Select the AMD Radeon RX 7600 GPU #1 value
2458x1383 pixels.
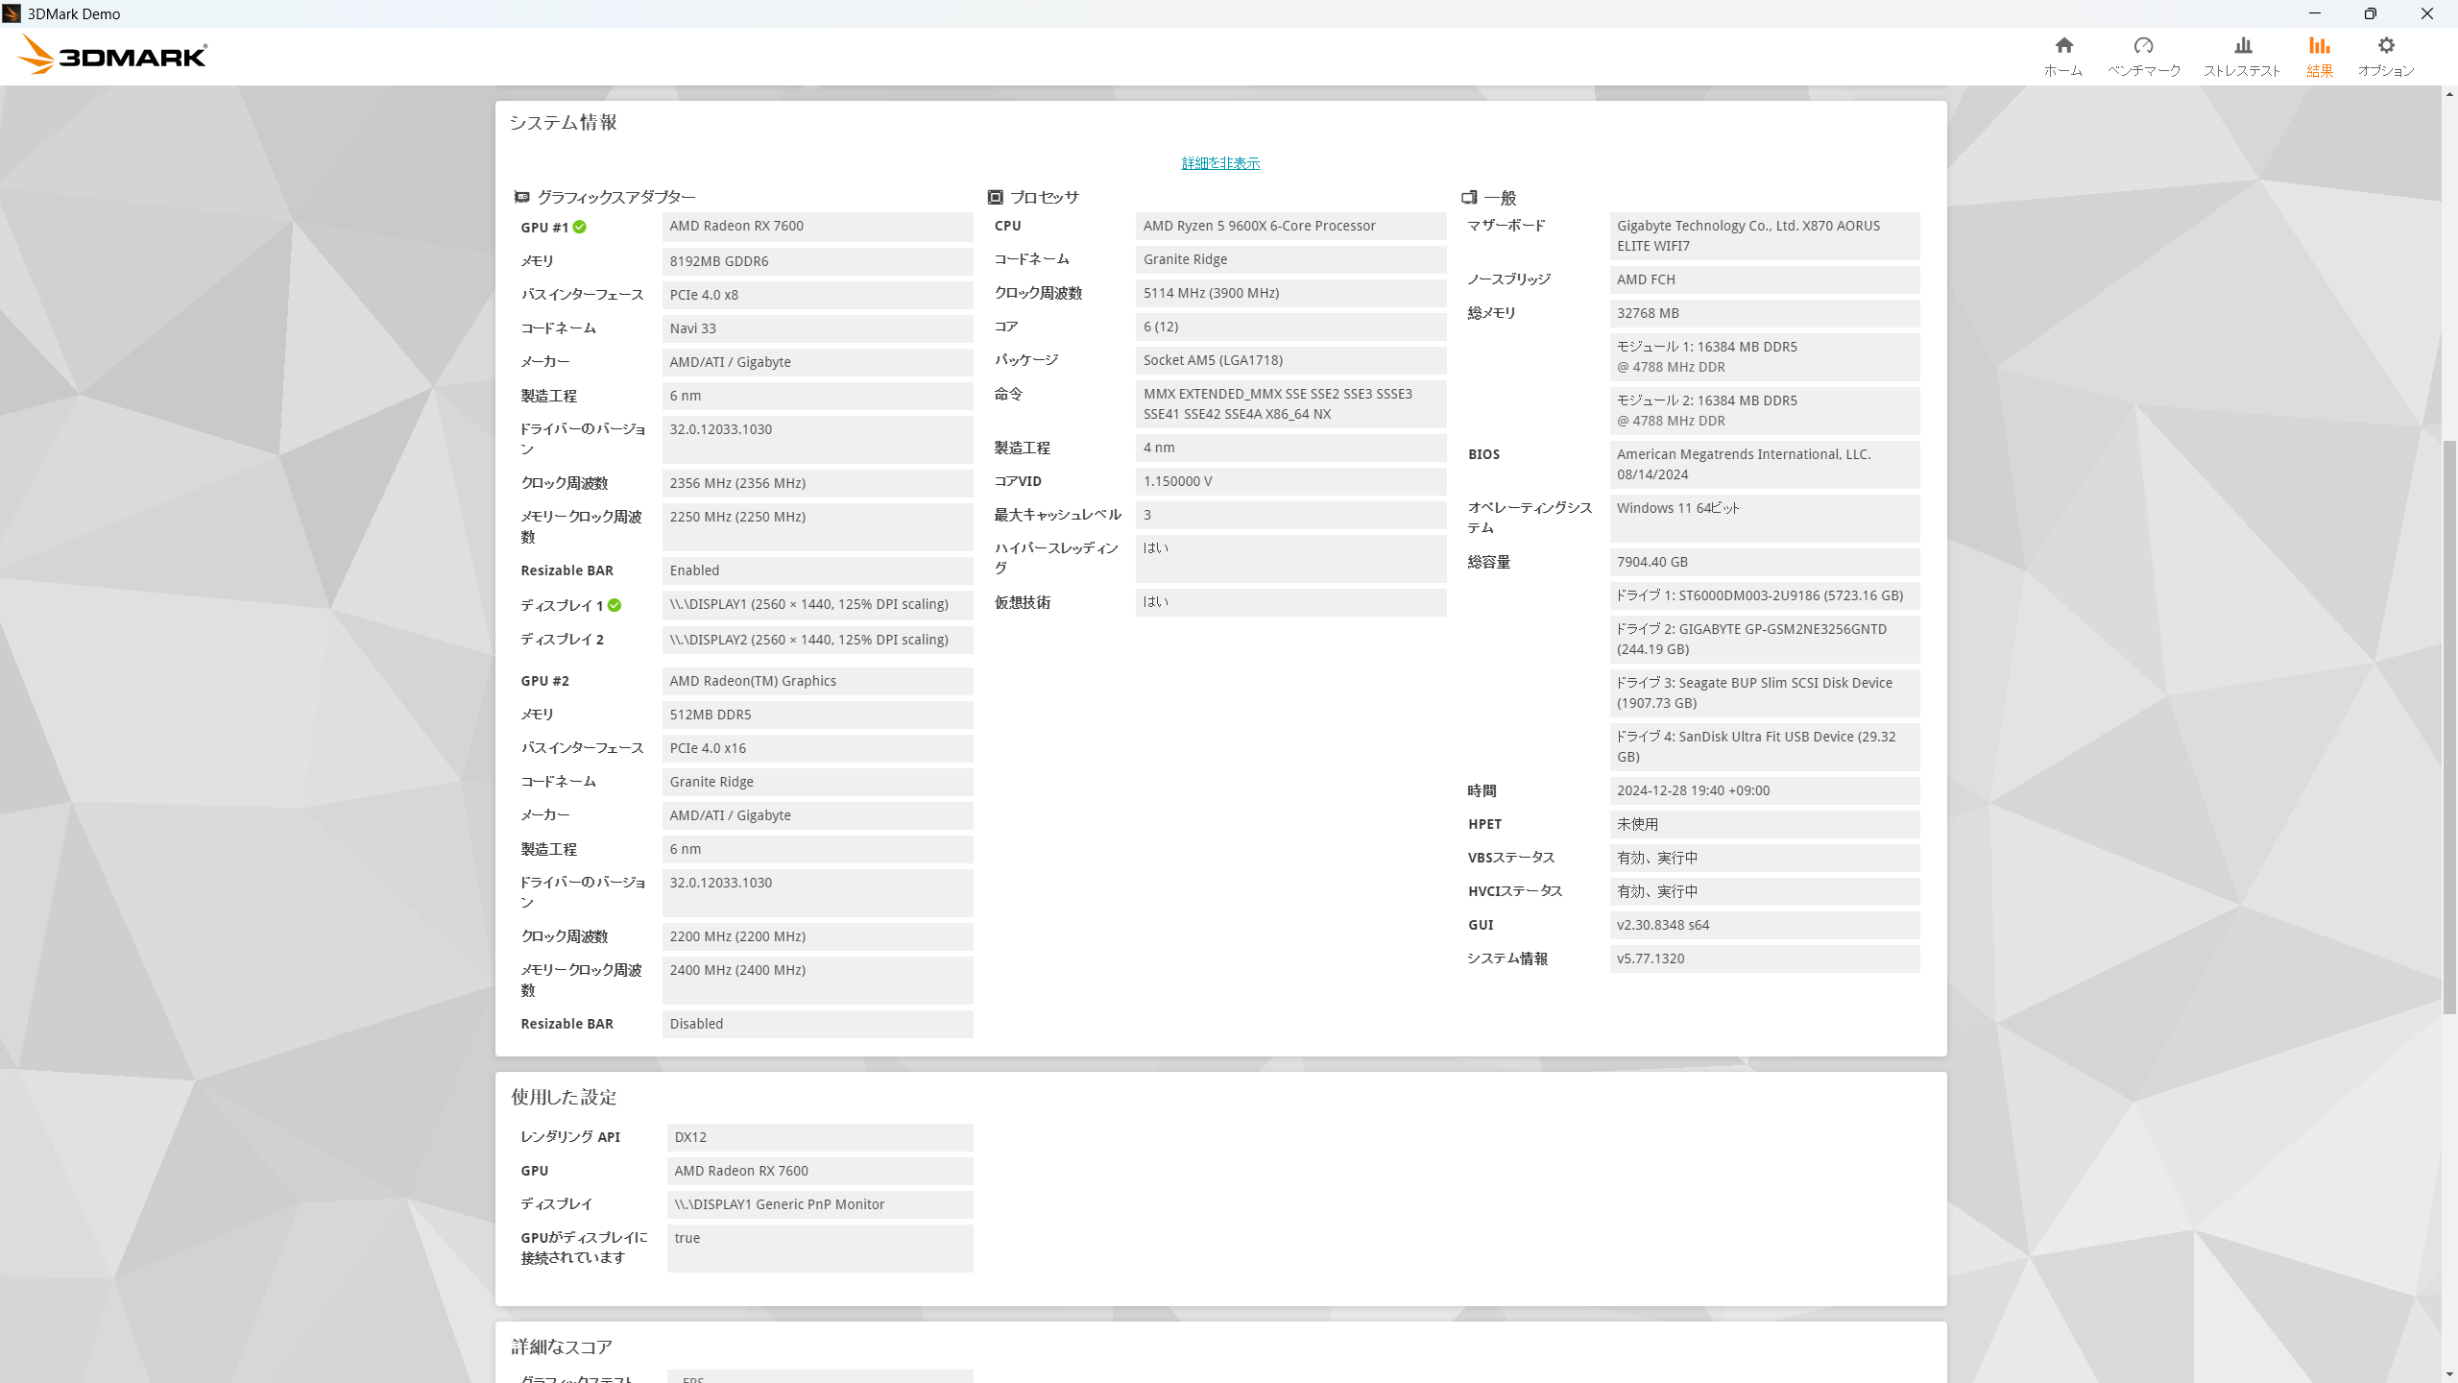point(817,227)
